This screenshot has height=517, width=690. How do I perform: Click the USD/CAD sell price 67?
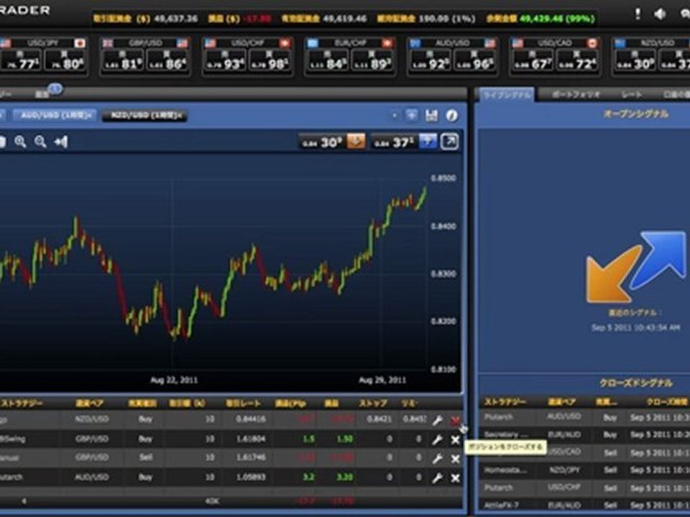tap(532, 60)
